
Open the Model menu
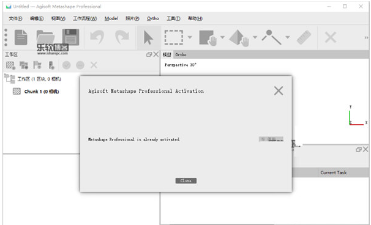pos(111,18)
